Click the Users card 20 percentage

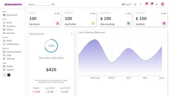tap(57, 14)
